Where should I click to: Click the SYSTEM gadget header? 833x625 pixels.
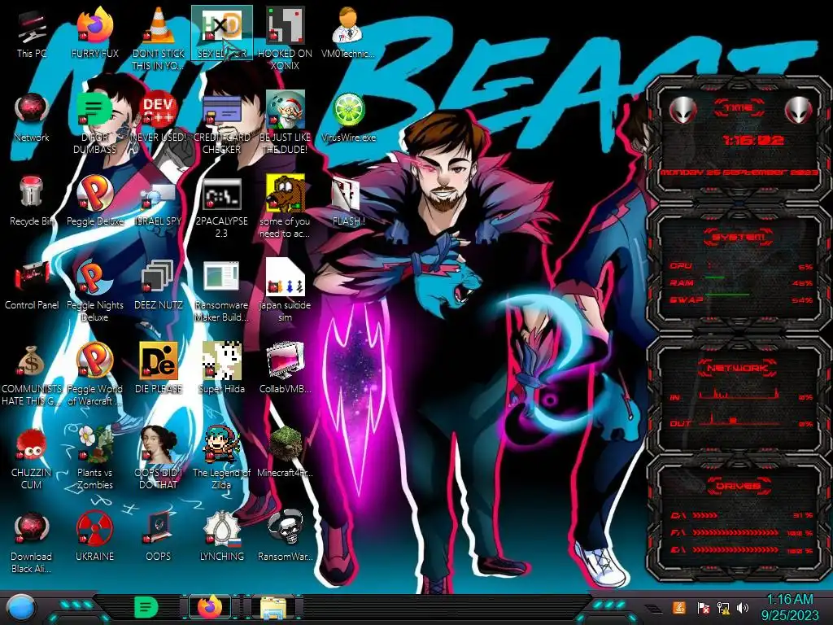(x=739, y=237)
